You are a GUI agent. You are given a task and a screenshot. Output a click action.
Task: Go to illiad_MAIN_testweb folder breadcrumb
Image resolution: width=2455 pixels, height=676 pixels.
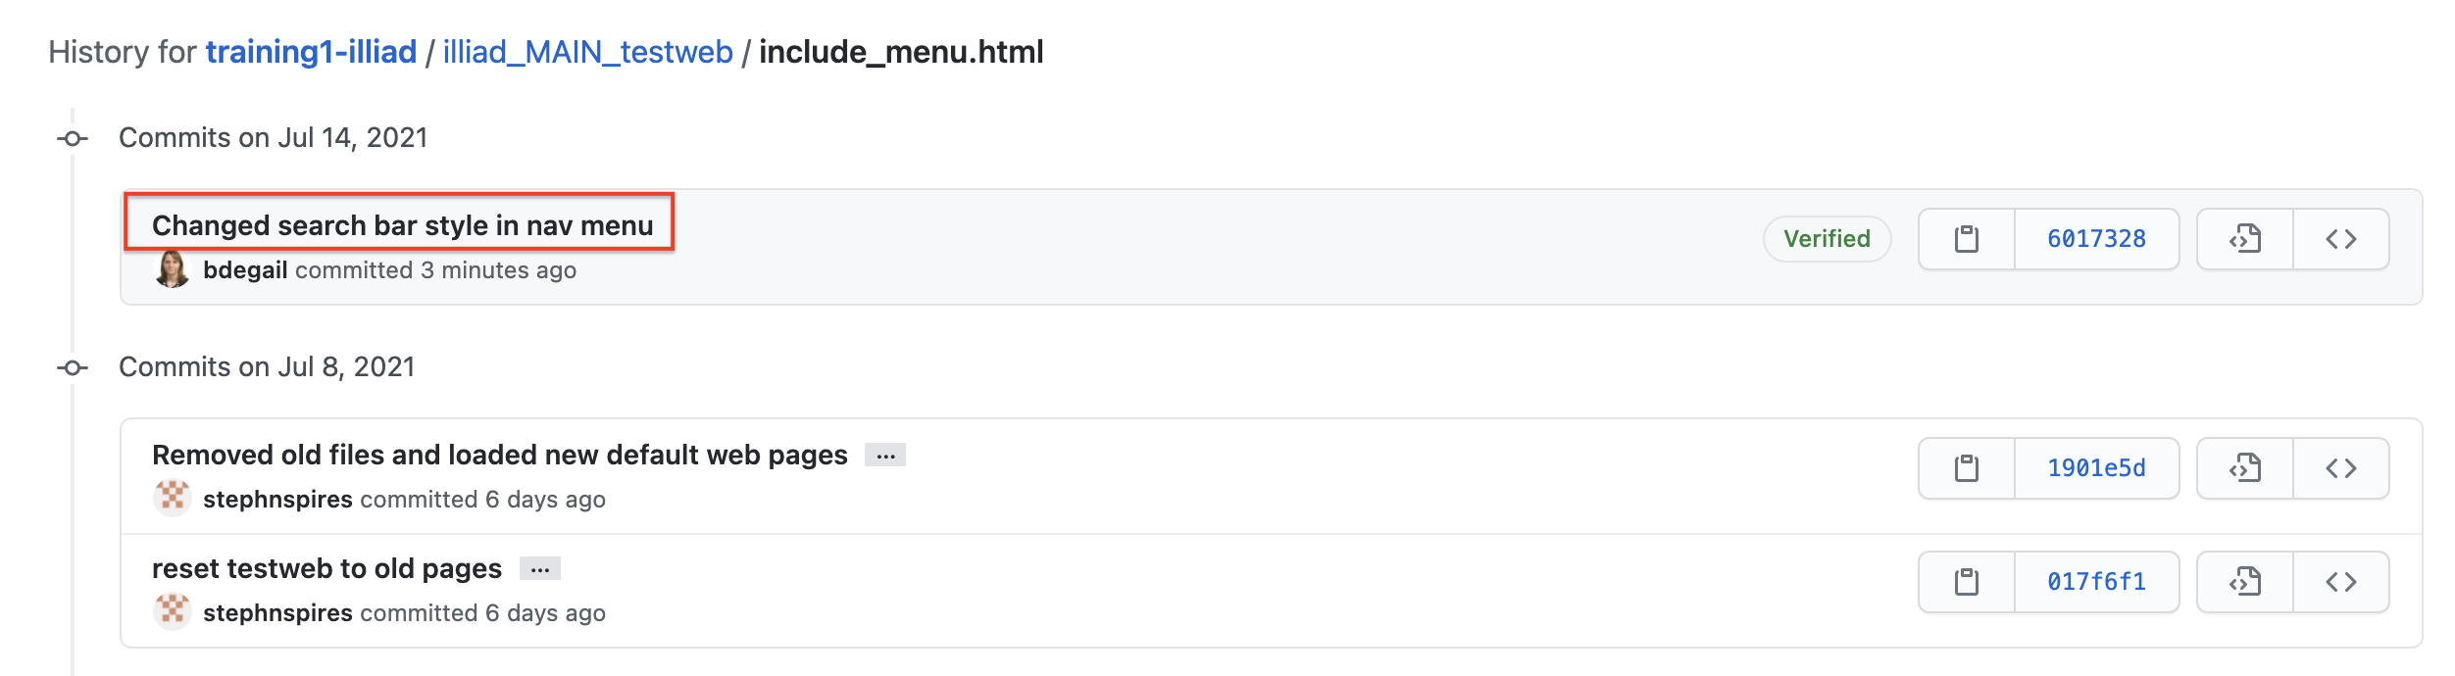coord(587,52)
